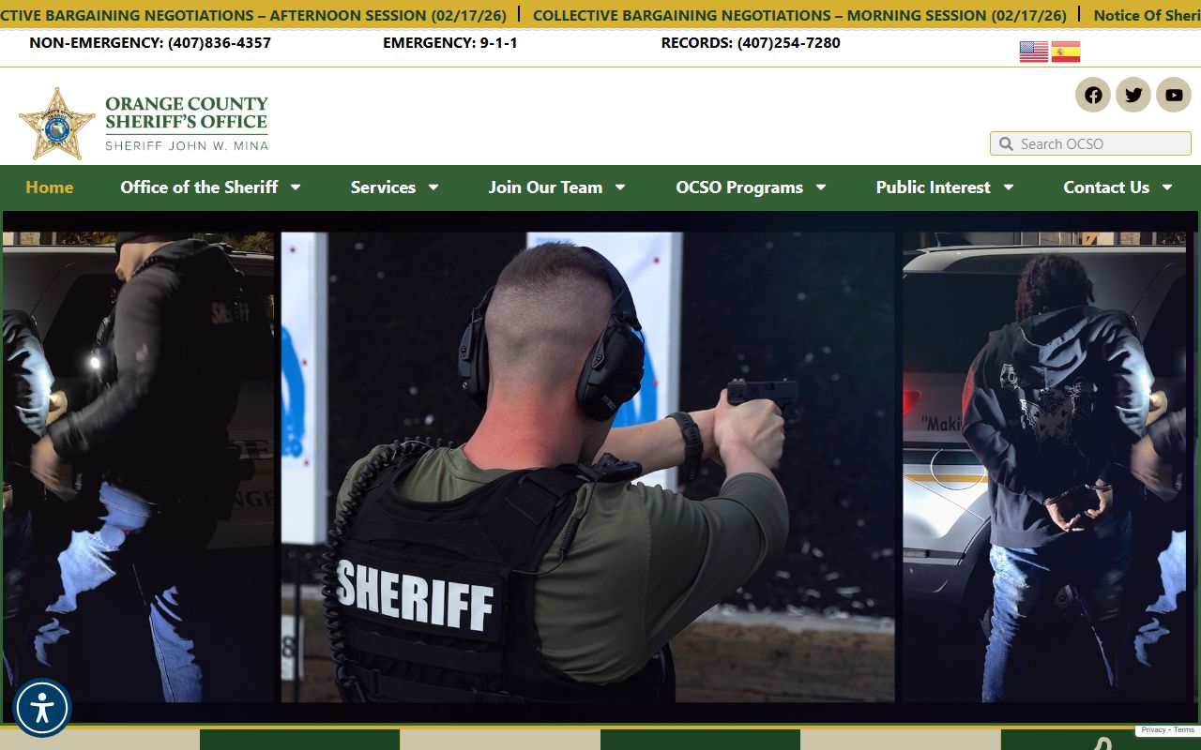Click into the Search OCSO field
The width and height of the screenshot is (1201, 750).
point(1090,143)
